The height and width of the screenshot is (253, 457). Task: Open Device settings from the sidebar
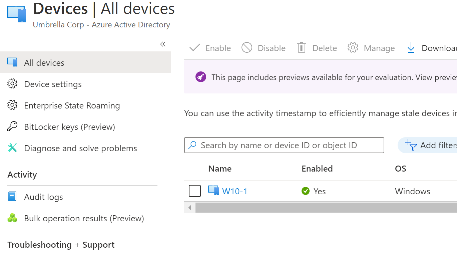(52, 84)
